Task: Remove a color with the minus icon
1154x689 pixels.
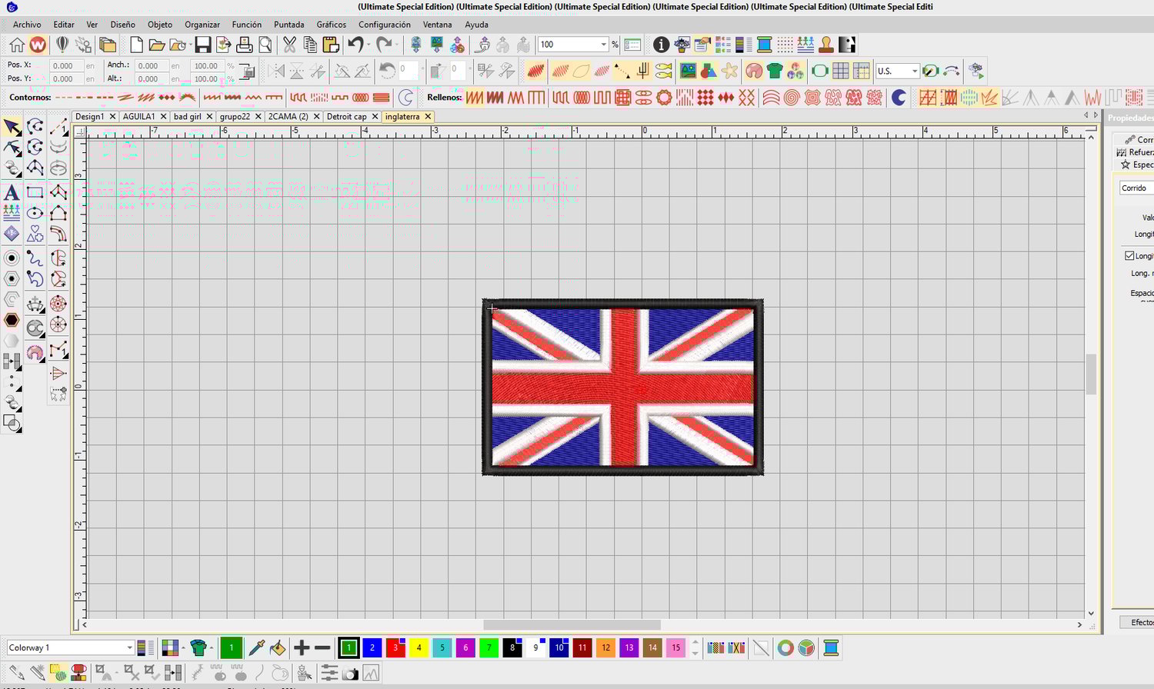Action: click(322, 648)
